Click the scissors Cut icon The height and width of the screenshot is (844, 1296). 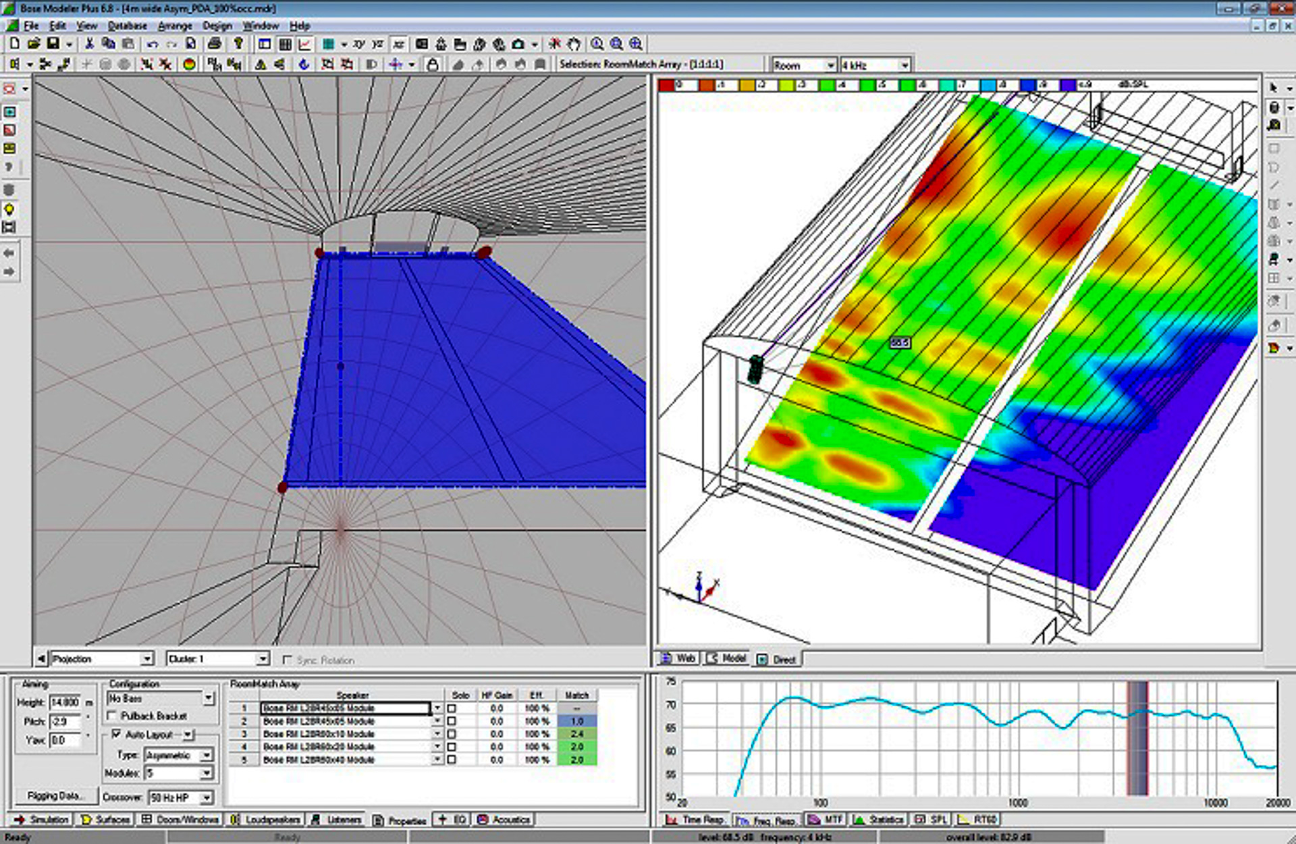[88, 44]
